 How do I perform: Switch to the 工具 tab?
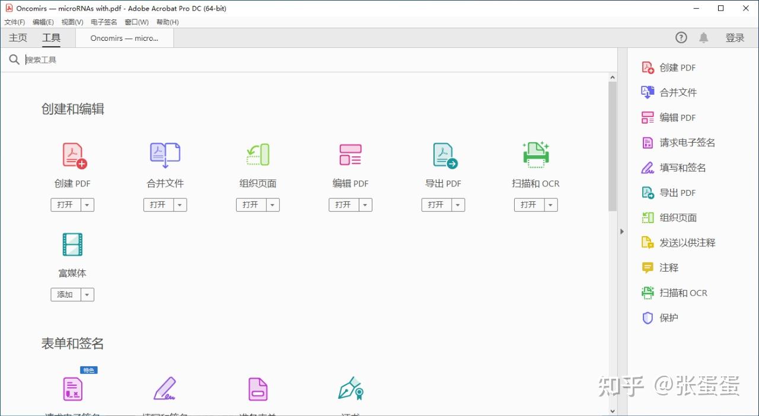tap(52, 38)
